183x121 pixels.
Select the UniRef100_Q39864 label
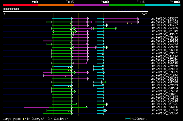pyautogui.click(x=164, y=85)
